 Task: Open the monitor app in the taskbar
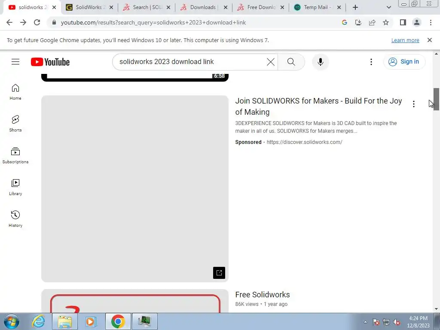click(144, 321)
